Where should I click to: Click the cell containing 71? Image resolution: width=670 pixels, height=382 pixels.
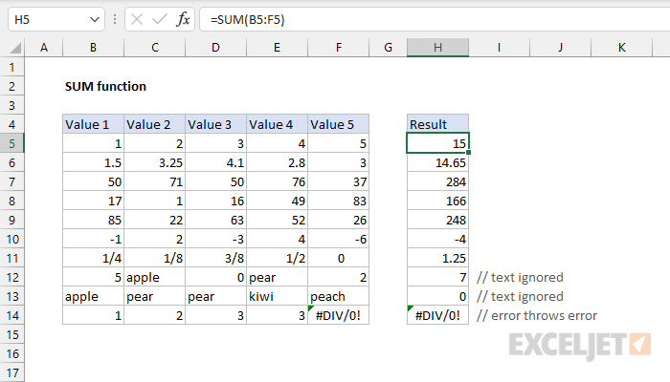(x=155, y=182)
